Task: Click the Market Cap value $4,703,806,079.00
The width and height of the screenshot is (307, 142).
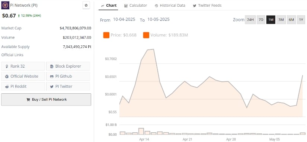Action: (x=76, y=28)
